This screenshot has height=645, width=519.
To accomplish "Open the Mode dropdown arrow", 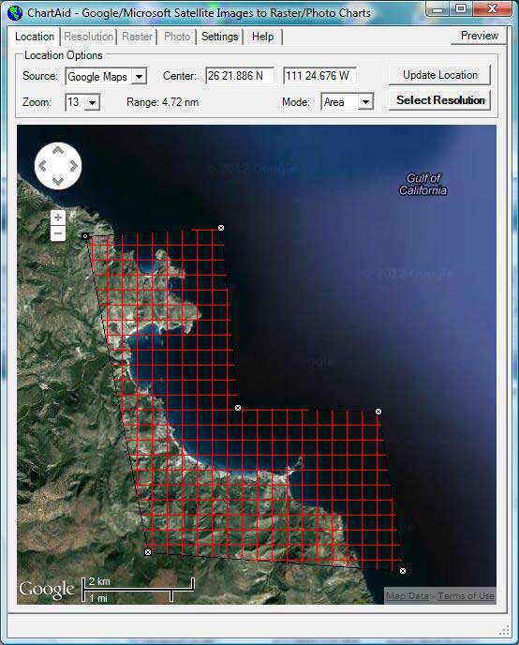I will pyautogui.click(x=365, y=102).
